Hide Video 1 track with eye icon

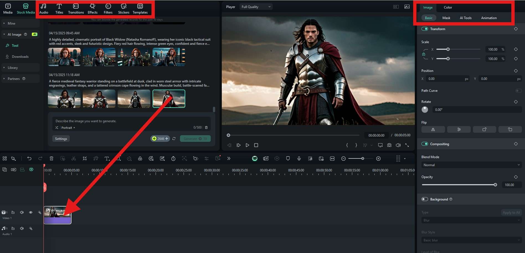click(31, 212)
